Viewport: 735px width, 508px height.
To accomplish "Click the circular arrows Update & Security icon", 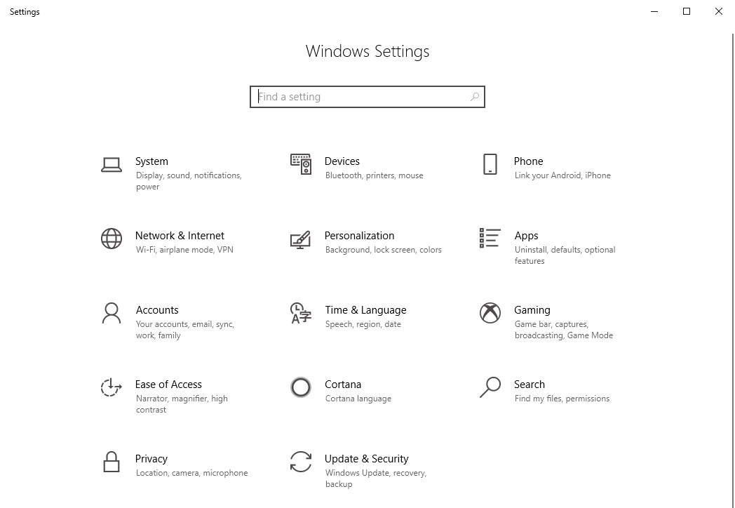I will [301, 462].
